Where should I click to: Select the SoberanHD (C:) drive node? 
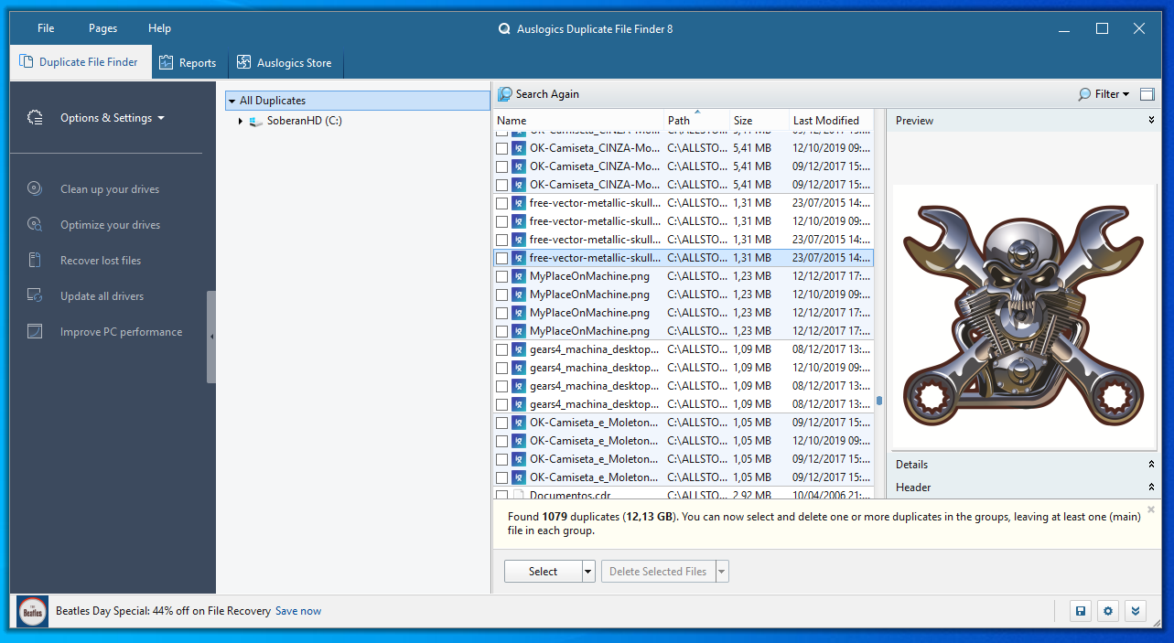304,121
